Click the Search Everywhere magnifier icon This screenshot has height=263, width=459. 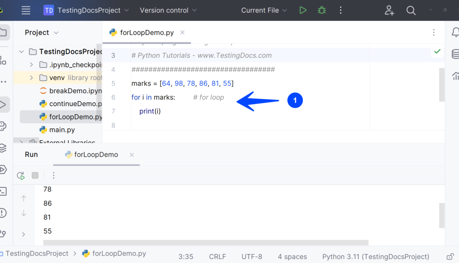pyautogui.click(x=411, y=10)
